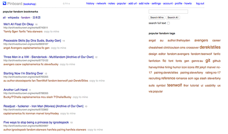Copy 'Starting Now' bookmark to mine
The height and width of the screenshot is (134, 228).
pos(97,81)
